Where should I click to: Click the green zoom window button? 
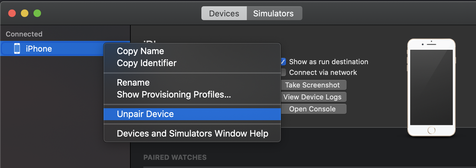[37, 14]
